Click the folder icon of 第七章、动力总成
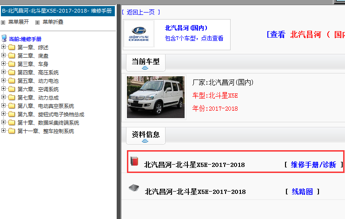 (12, 98)
